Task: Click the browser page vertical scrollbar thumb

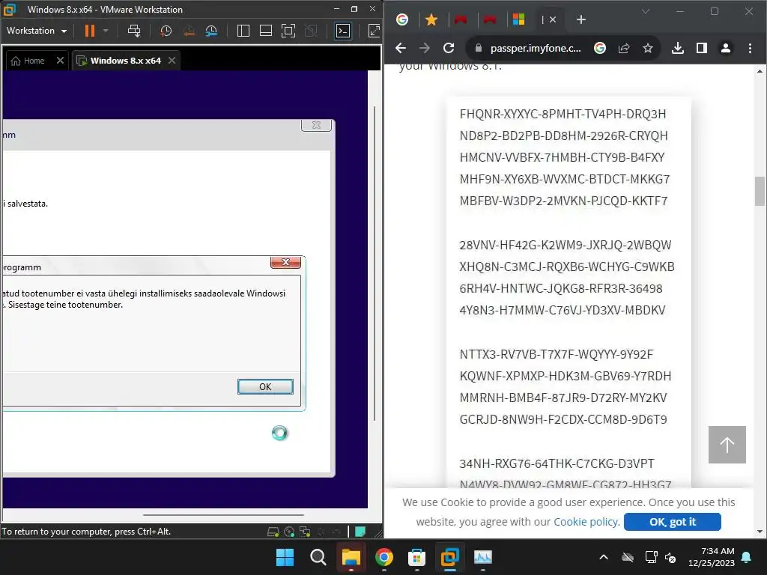Action: (760, 191)
